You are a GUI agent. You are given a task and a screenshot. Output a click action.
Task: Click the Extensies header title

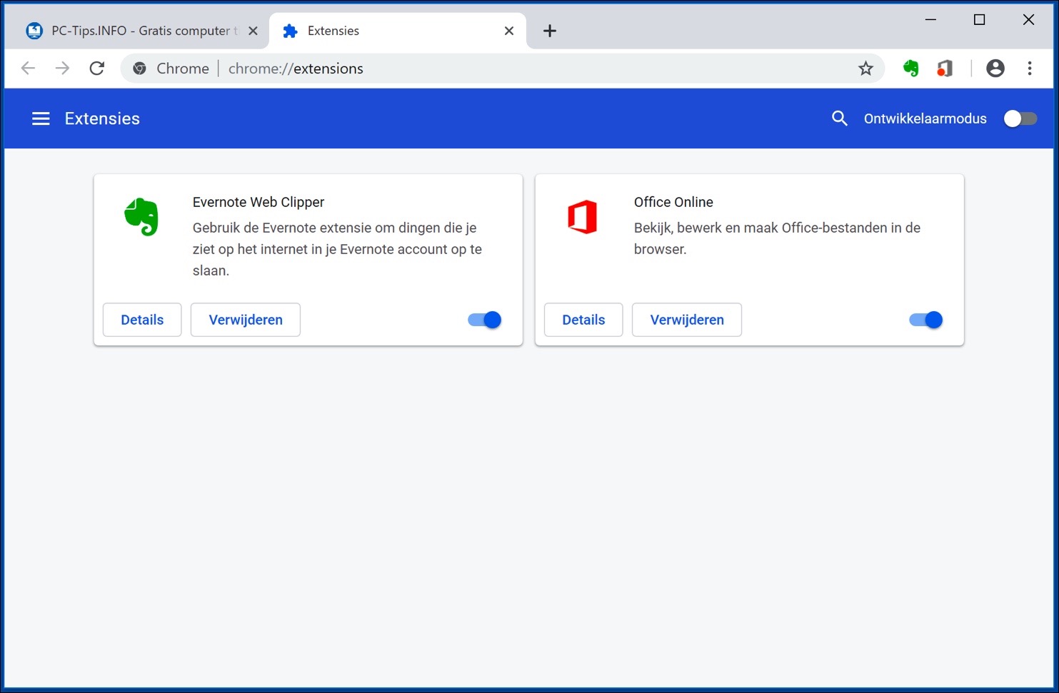tap(102, 118)
